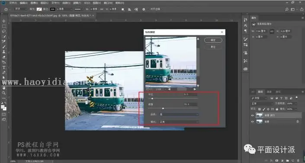305x163 pixels.
Task: Click the 确定 button in the dialog
Action: [213, 40]
